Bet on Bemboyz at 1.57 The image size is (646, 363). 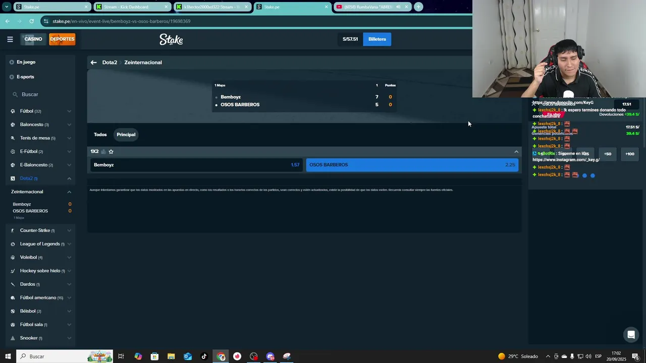197,165
